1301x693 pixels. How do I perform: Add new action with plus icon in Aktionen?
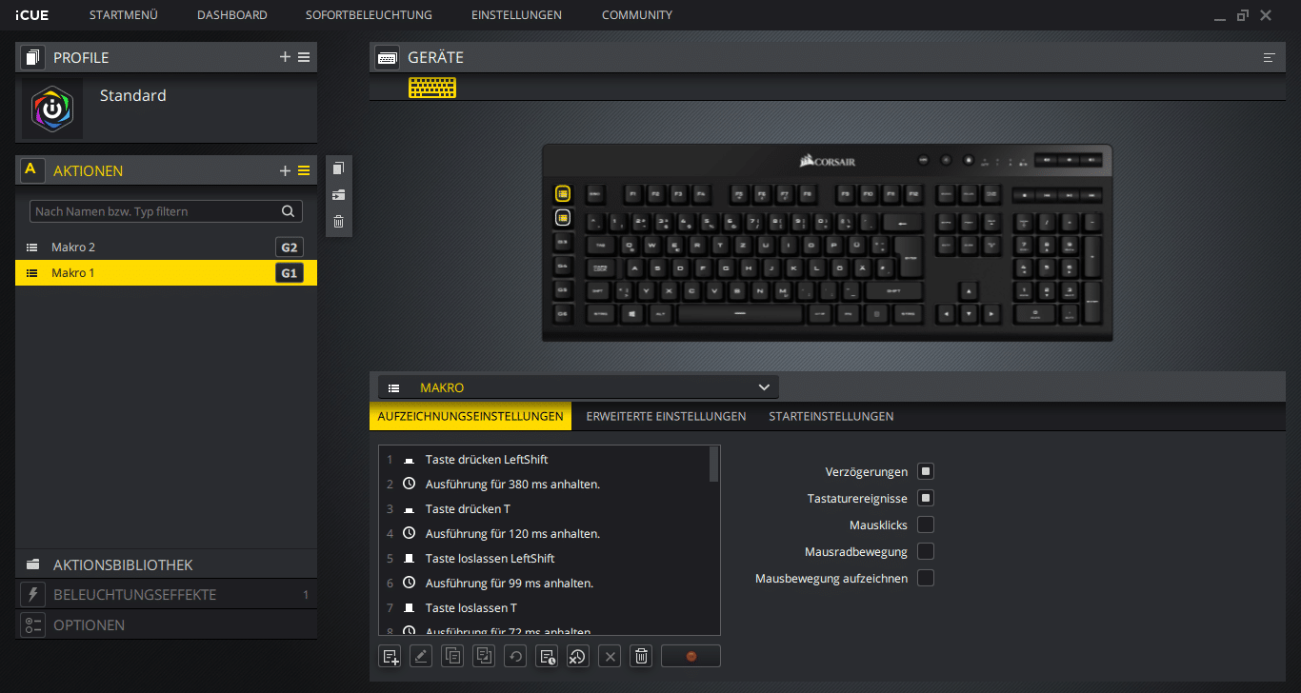[x=285, y=171]
